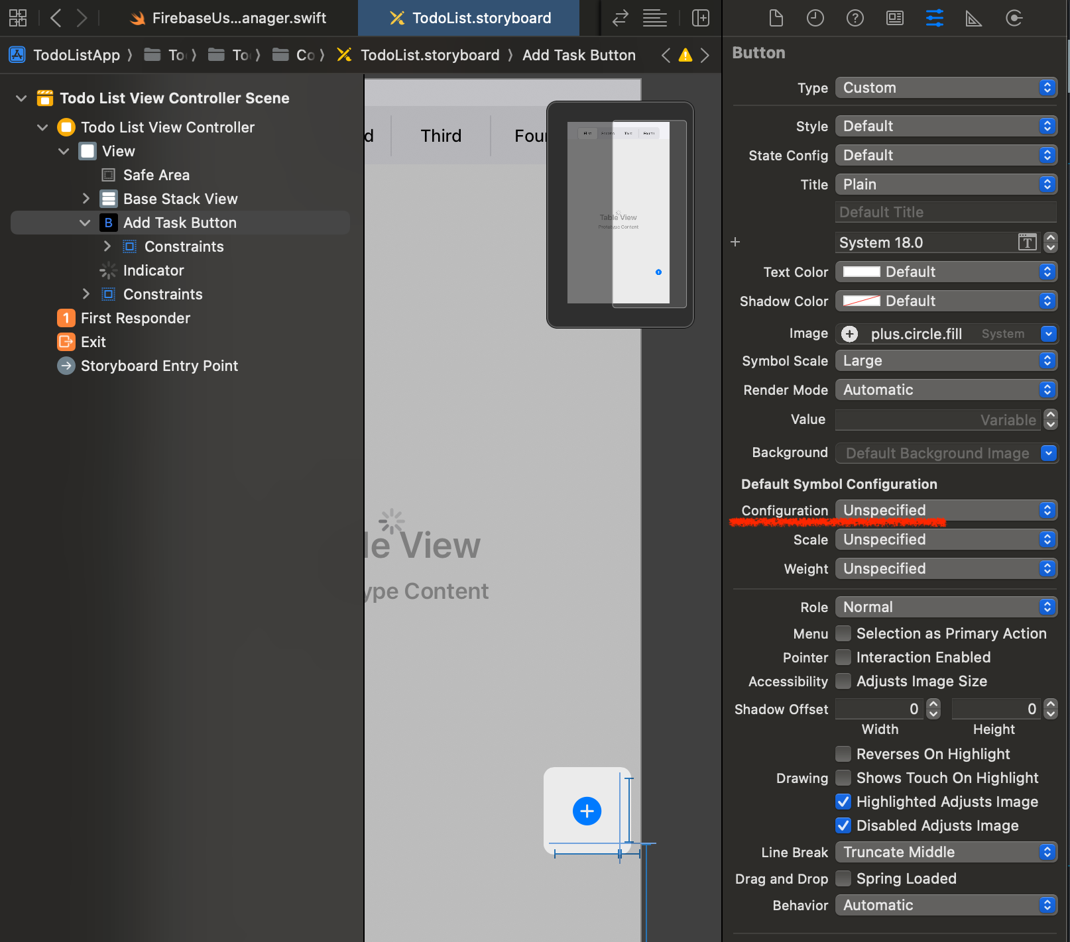Click the canvas minimap thumbnail
The height and width of the screenshot is (942, 1070).
(x=620, y=214)
